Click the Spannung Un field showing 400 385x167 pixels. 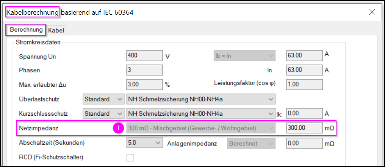click(144, 55)
